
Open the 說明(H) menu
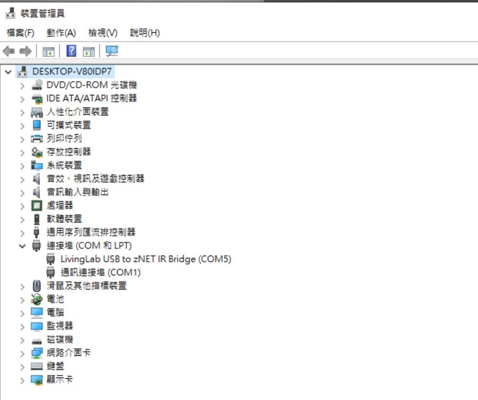click(145, 33)
